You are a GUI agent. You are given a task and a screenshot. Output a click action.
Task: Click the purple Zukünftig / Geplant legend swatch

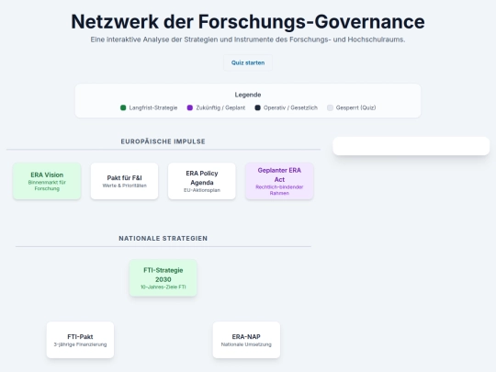click(190, 107)
